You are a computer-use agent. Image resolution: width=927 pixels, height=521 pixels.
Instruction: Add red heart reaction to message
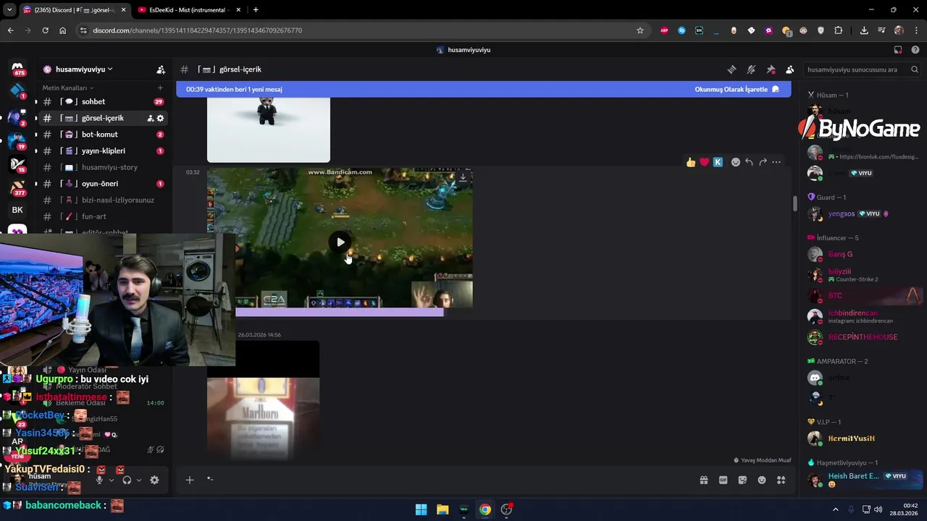coord(704,162)
